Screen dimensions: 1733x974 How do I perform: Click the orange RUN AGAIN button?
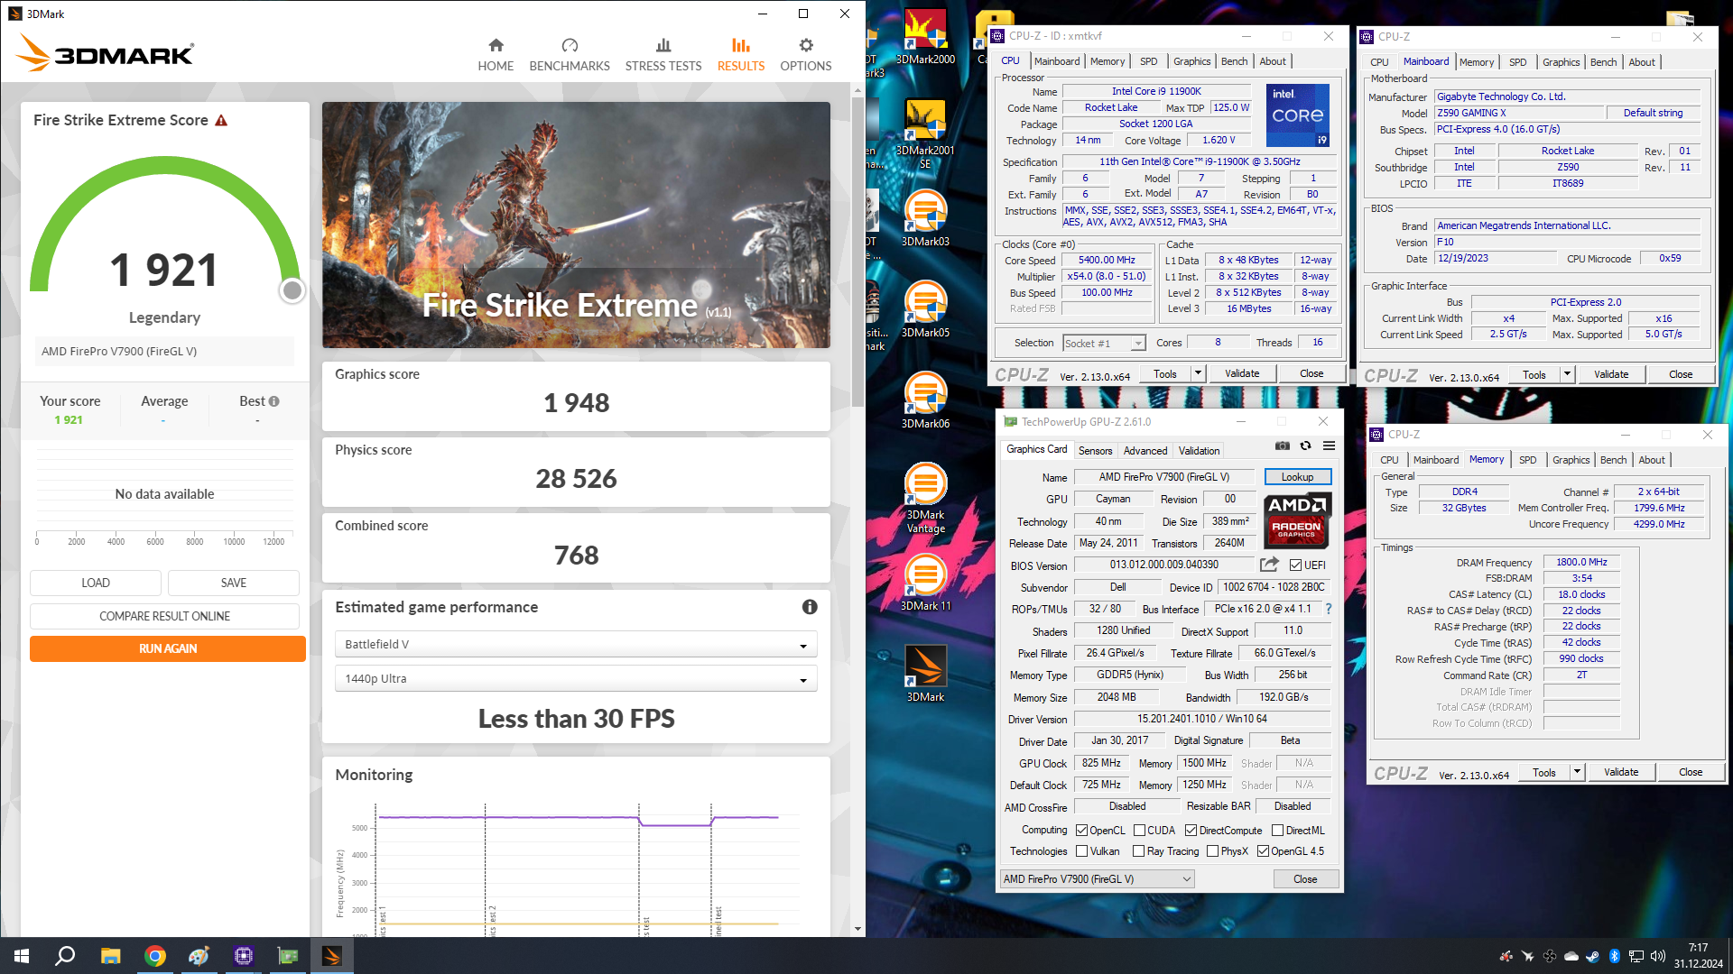pyautogui.click(x=168, y=648)
